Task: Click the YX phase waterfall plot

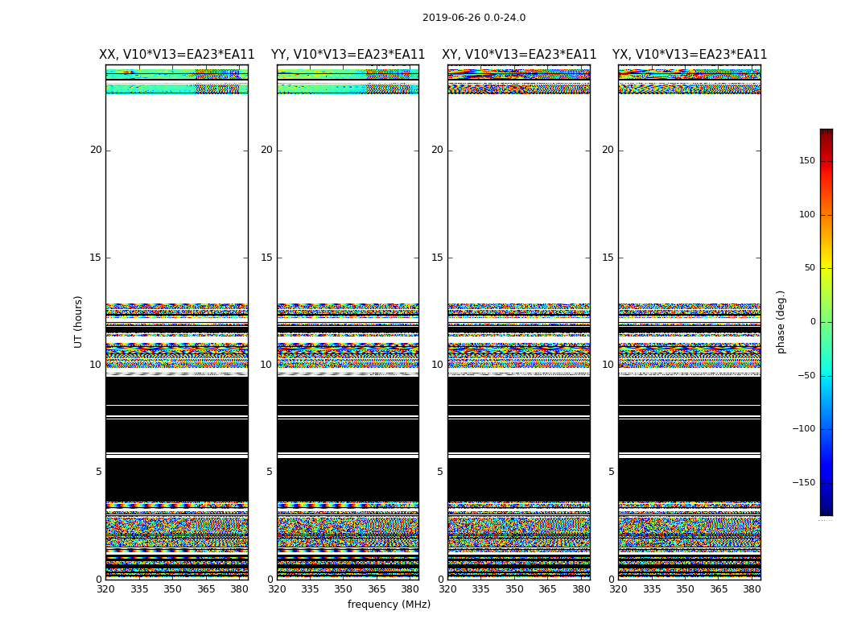Action: (690, 322)
